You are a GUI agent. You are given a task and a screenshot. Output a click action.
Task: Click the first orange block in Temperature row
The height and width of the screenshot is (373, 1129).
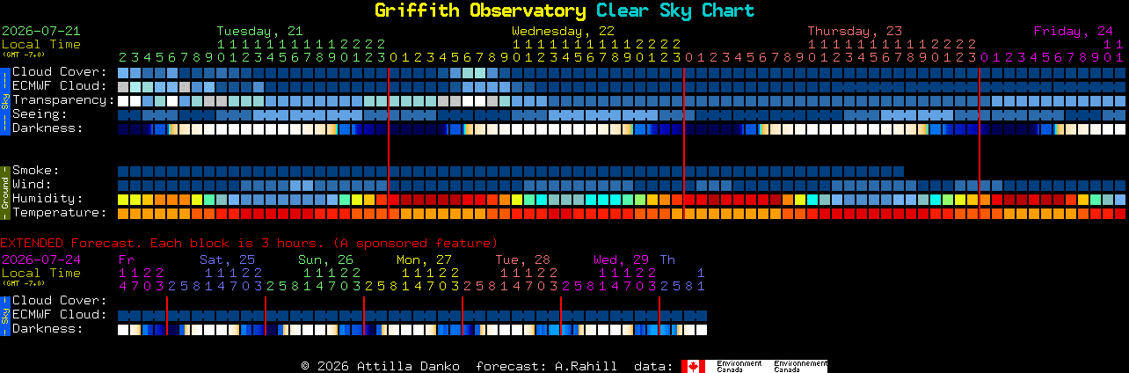coord(123,214)
